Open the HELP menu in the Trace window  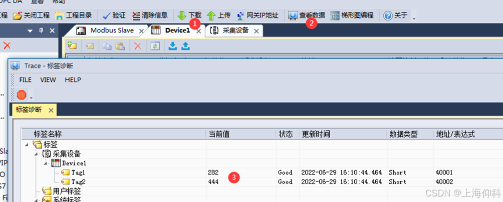tap(73, 79)
